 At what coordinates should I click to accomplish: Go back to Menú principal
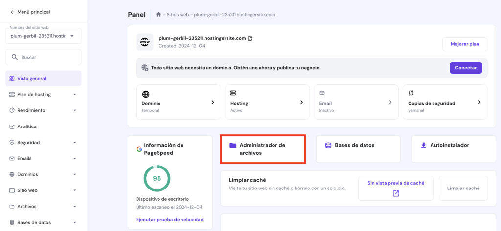(x=29, y=12)
